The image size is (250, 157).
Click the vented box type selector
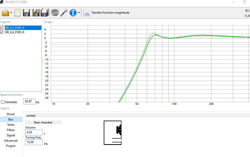137,116
